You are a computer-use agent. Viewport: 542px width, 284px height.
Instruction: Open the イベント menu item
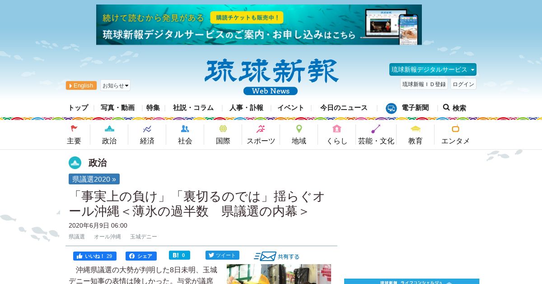(x=291, y=108)
